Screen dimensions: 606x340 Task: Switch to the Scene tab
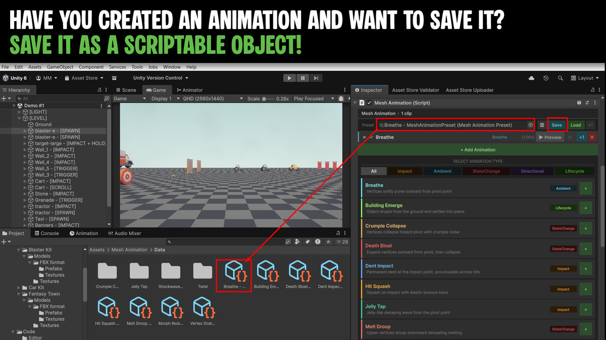126,90
